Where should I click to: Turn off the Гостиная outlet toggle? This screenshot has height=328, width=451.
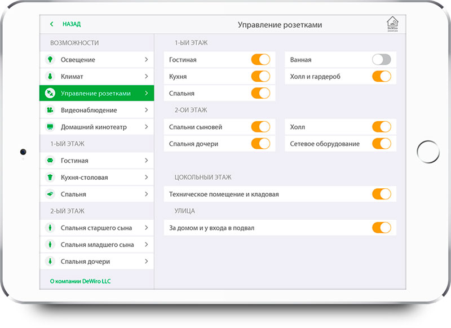[x=260, y=60]
